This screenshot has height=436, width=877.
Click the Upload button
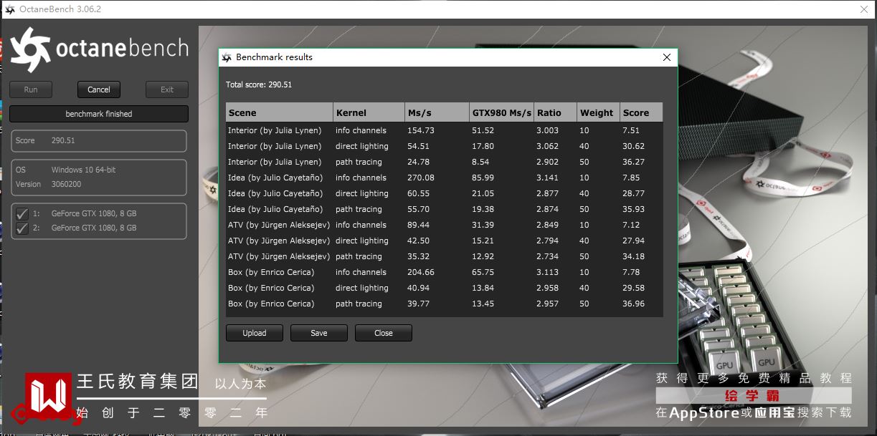point(255,333)
